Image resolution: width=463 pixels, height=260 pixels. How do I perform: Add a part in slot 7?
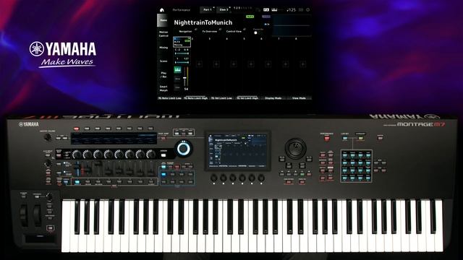pyautogui.click(x=286, y=64)
